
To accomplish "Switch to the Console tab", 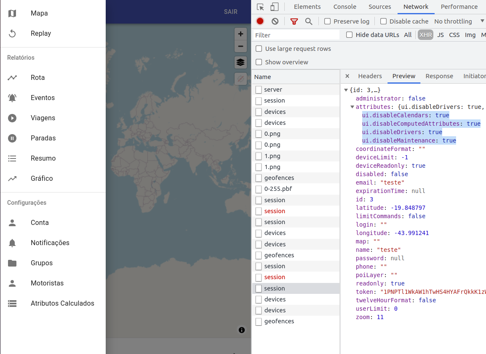I will point(344,7).
